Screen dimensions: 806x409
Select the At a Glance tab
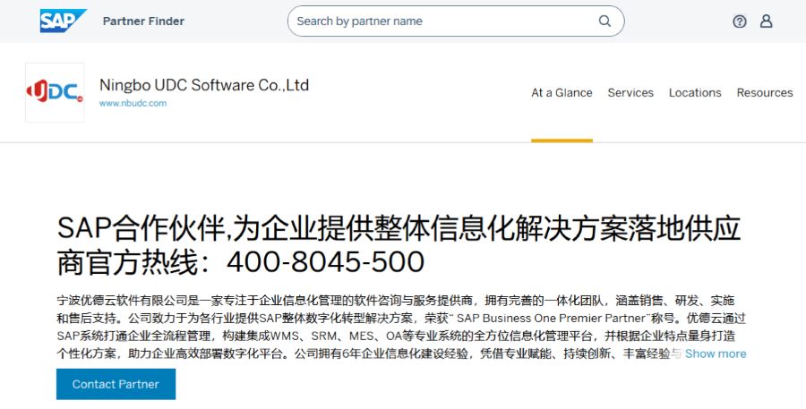click(x=562, y=93)
